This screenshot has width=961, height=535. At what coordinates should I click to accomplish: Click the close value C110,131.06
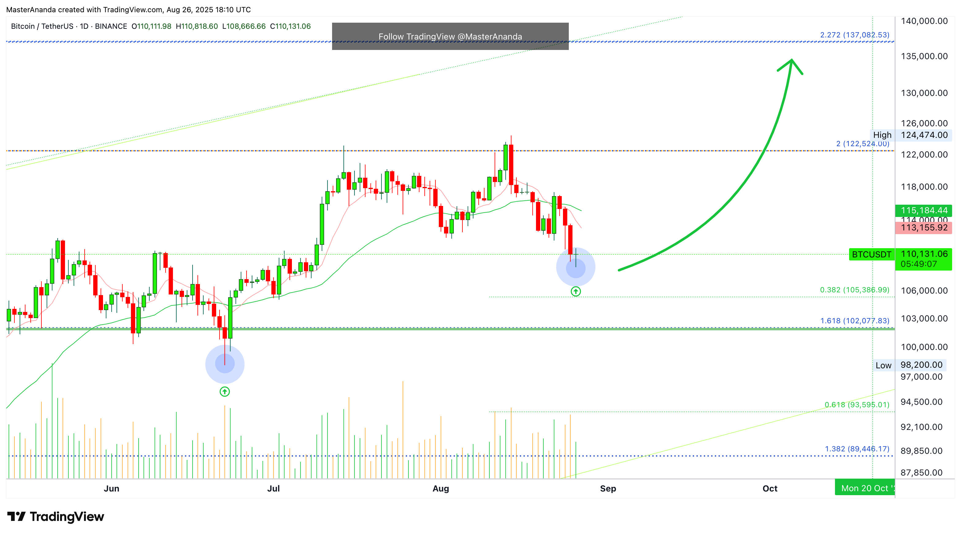click(290, 26)
